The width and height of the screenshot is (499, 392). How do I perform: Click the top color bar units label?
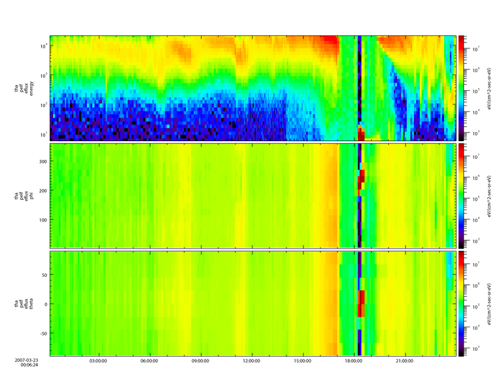tap(481, 88)
